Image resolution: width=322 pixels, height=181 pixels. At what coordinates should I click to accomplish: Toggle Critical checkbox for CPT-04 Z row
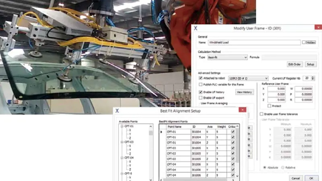(x=233, y=175)
